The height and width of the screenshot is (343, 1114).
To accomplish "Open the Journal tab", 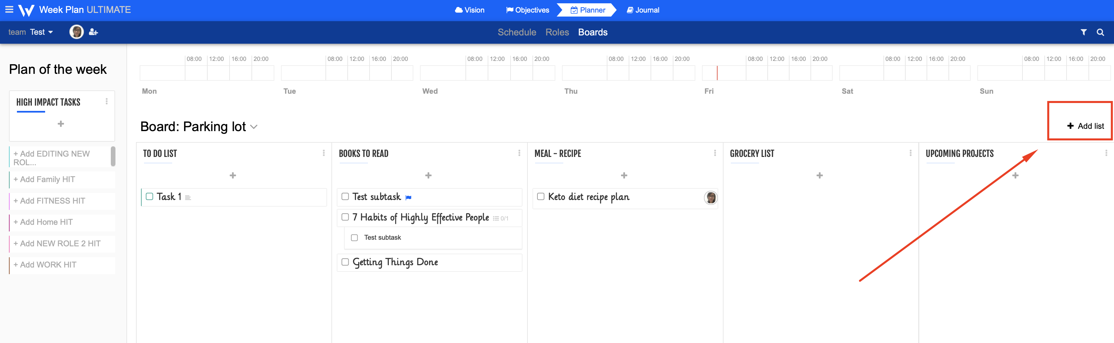I will click(643, 10).
